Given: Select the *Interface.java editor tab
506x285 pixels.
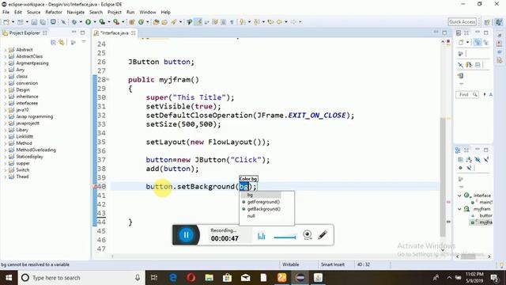Looking at the screenshot, I should tap(114, 33).
